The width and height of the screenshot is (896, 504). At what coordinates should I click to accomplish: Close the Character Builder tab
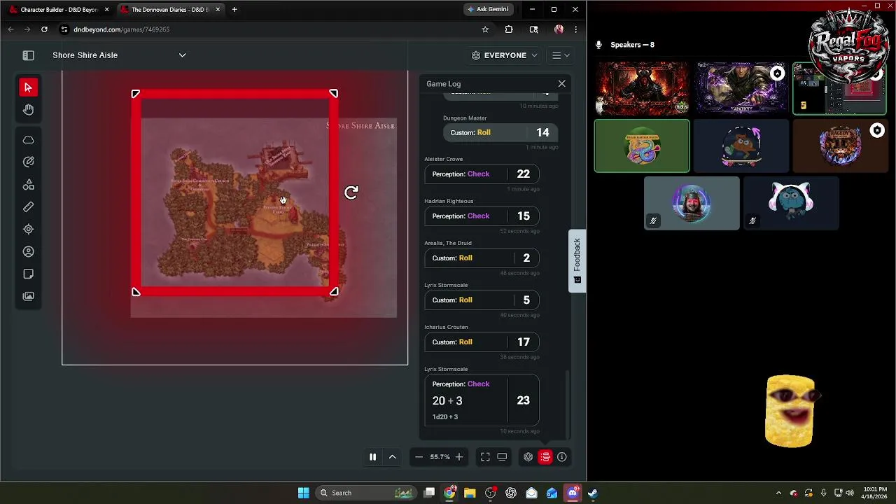click(106, 10)
